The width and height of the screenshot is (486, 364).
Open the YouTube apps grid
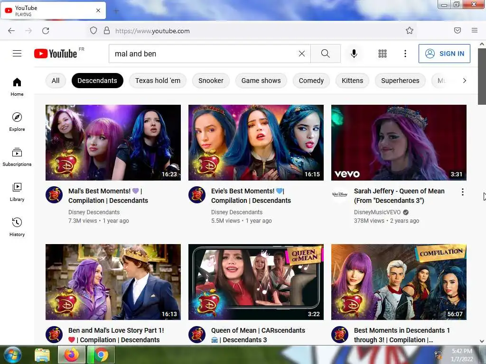(383, 54)
